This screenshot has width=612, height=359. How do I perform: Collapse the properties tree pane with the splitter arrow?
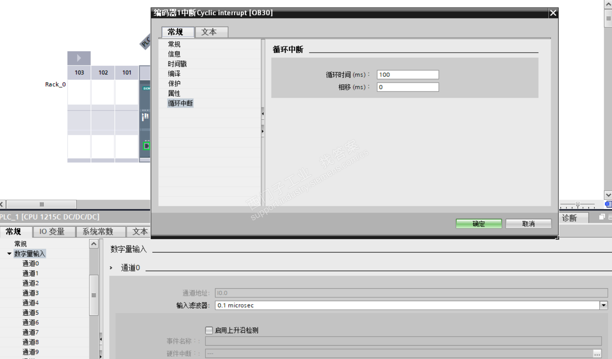pyautogui.click(x=101, y=339)
